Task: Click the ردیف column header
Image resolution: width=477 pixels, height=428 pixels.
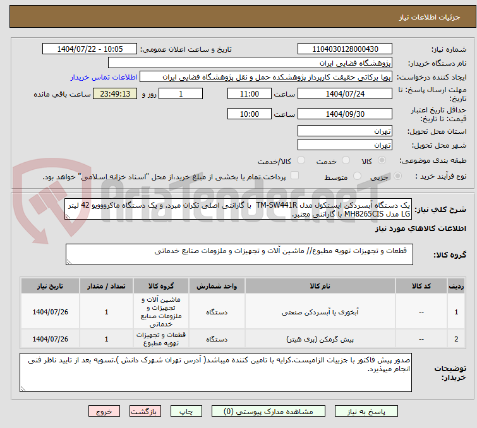Action: pyautogui.click(x=456, y=286)
